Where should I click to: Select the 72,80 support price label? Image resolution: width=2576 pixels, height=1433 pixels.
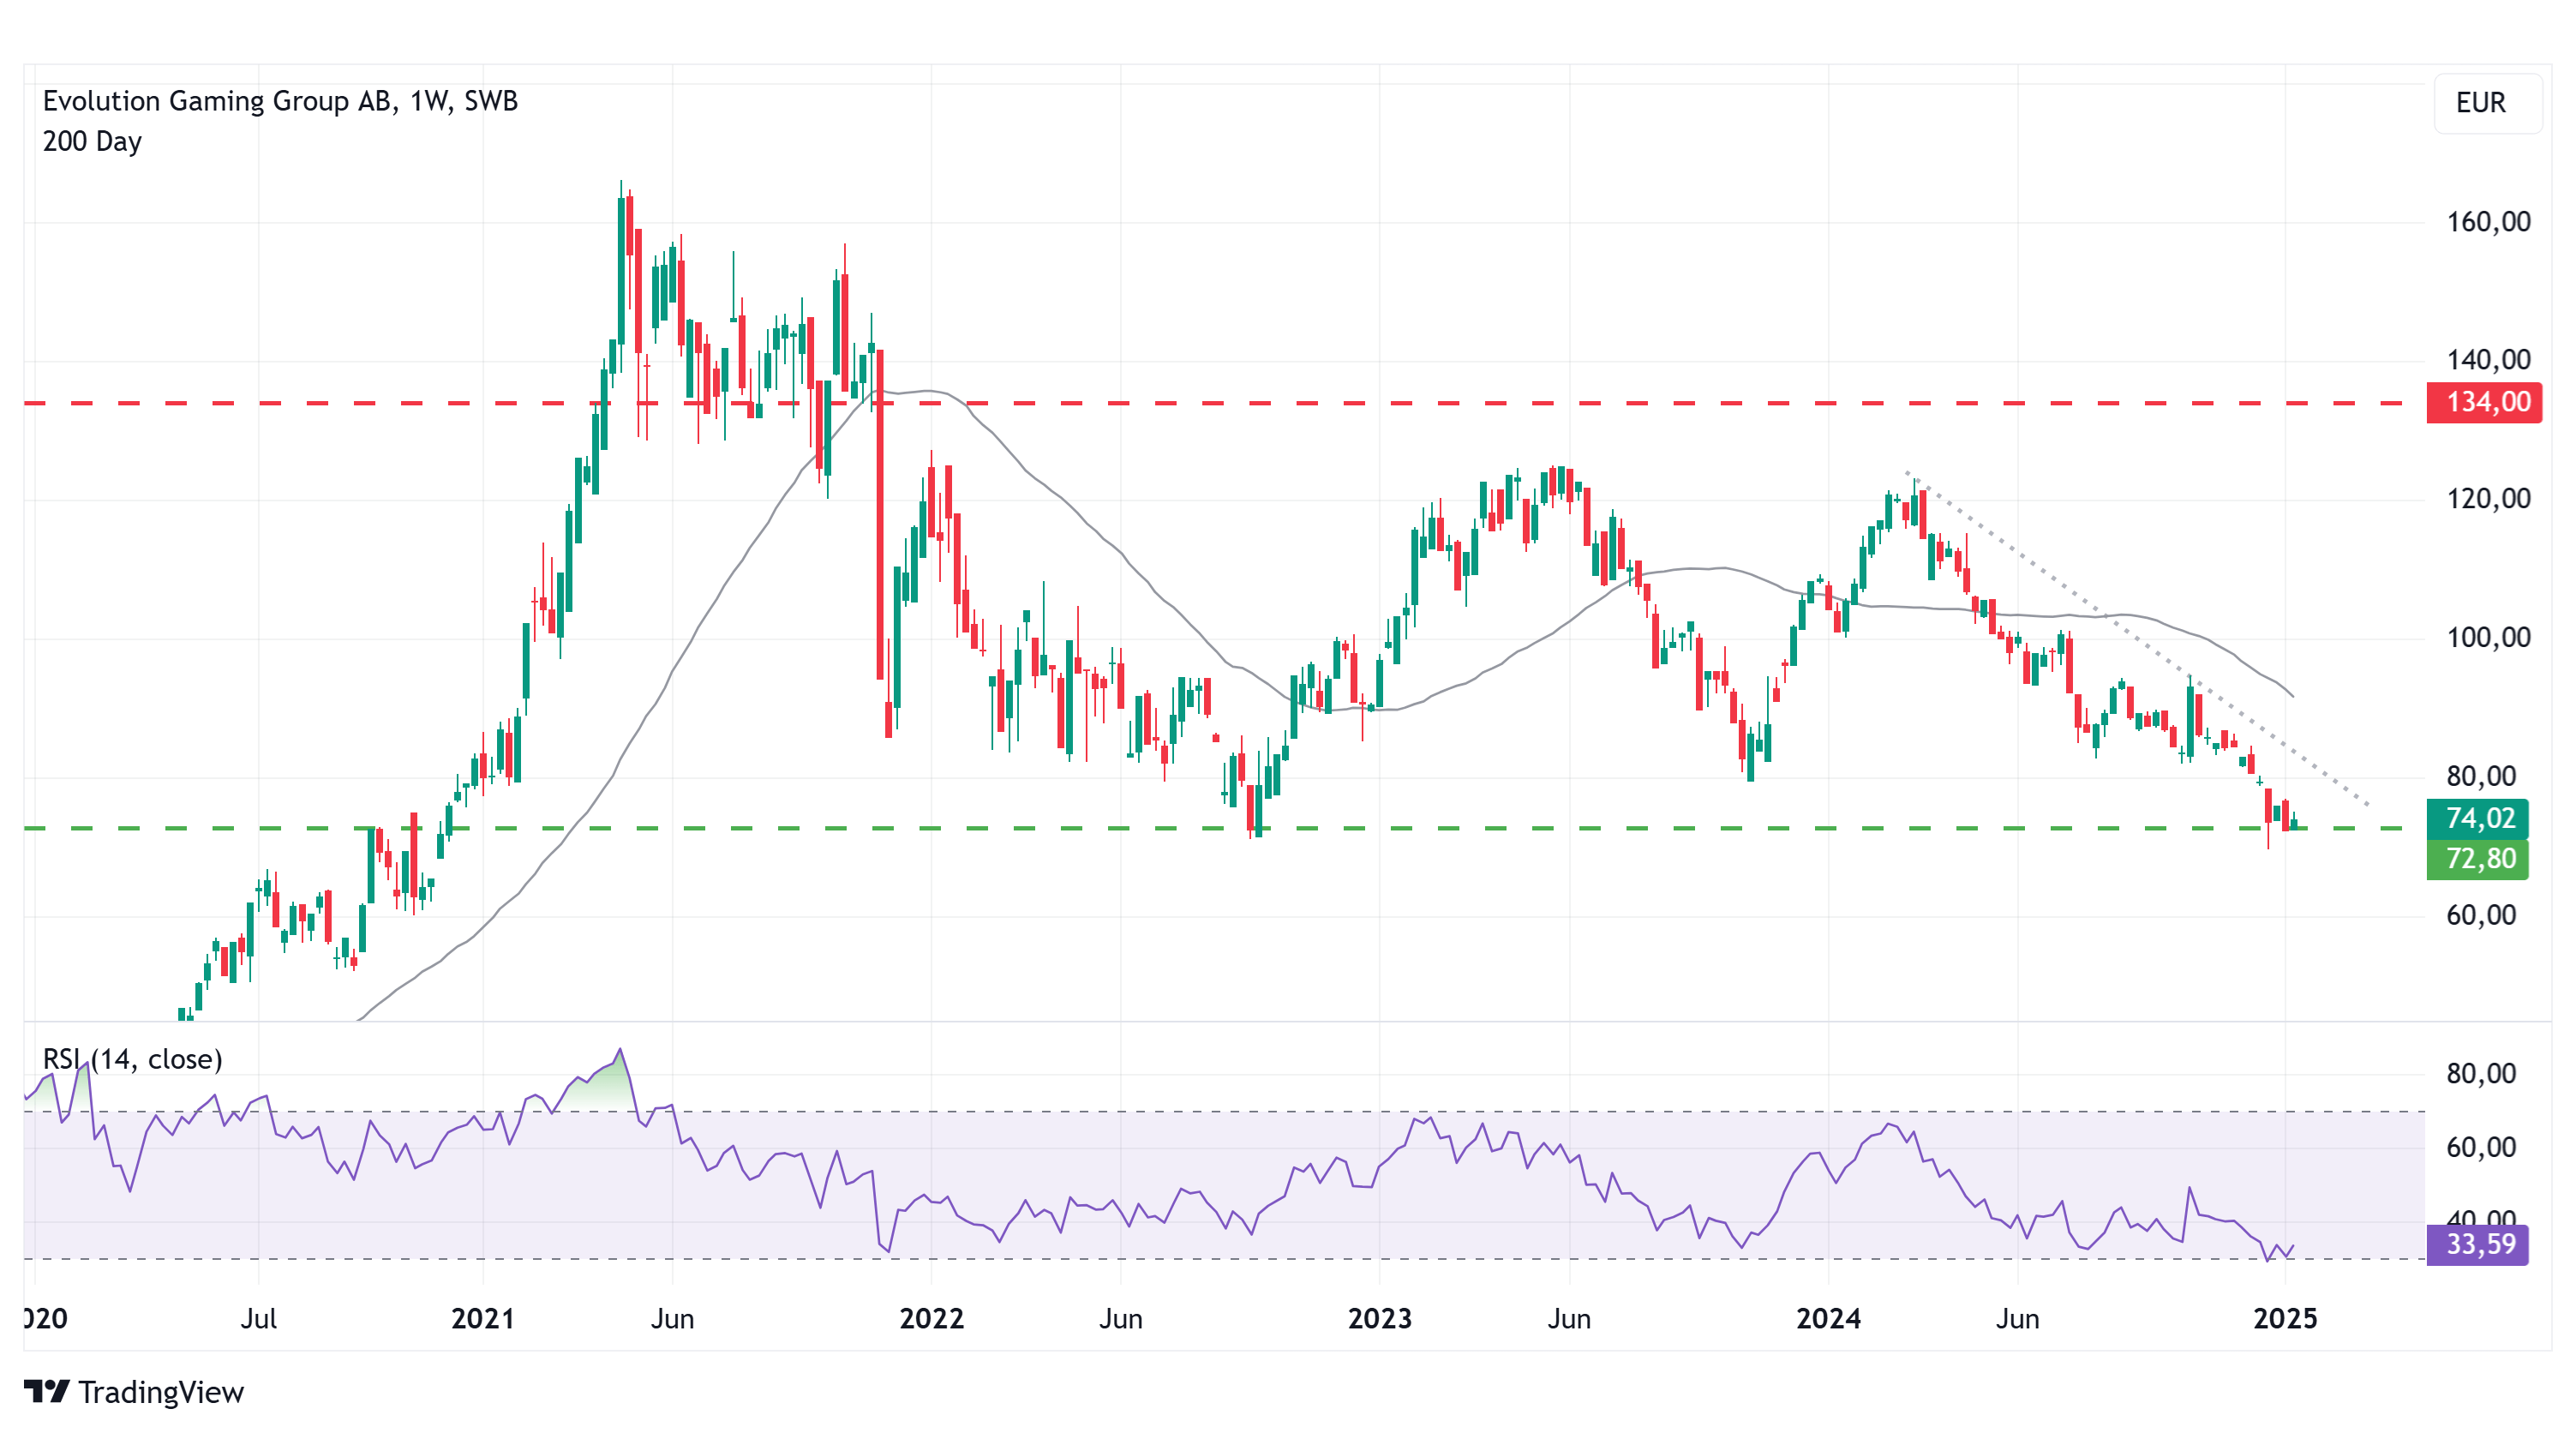pyautogui.click(x=2477, y=858)
